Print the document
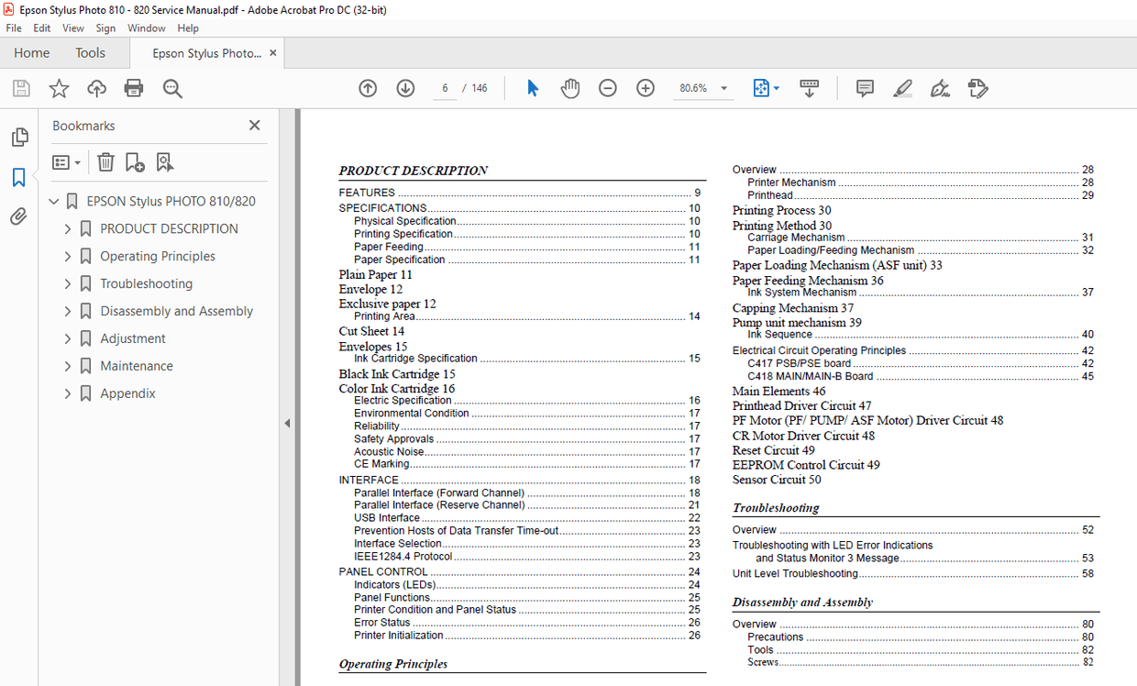The height and width of the screenshot is (686, 1137). coord(133,87)
